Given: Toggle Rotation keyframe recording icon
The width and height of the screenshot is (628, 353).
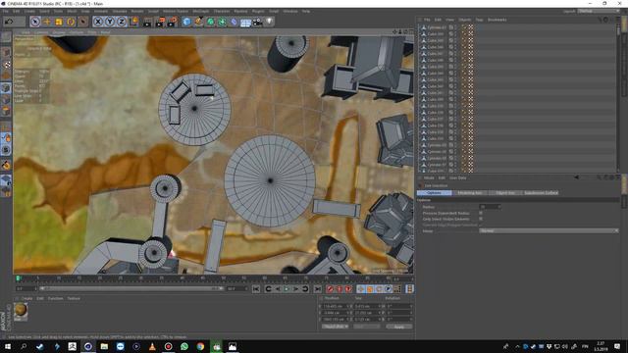Looking at the screenshot, I should click(379, 289).
